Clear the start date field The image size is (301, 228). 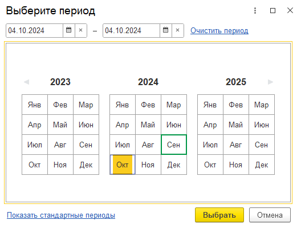tap(81, 30)
